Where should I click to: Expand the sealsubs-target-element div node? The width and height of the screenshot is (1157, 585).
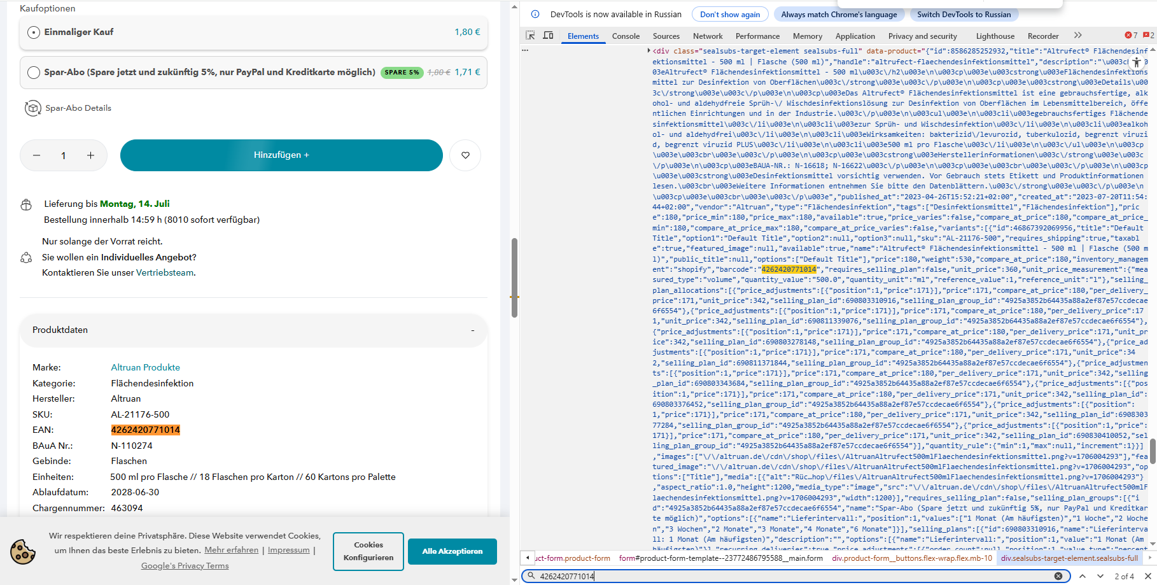[649, 51]
